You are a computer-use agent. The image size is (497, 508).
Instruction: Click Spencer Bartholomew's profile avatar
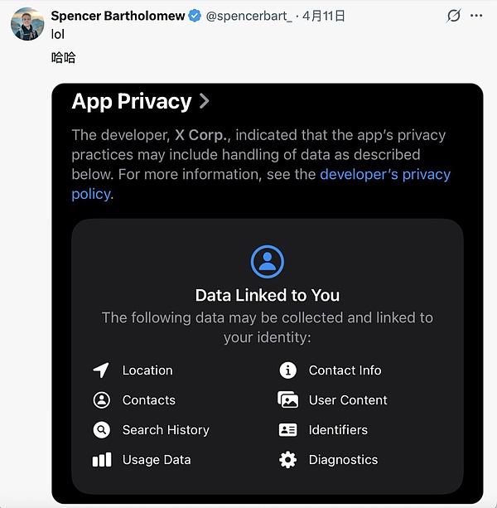(27, 24)
